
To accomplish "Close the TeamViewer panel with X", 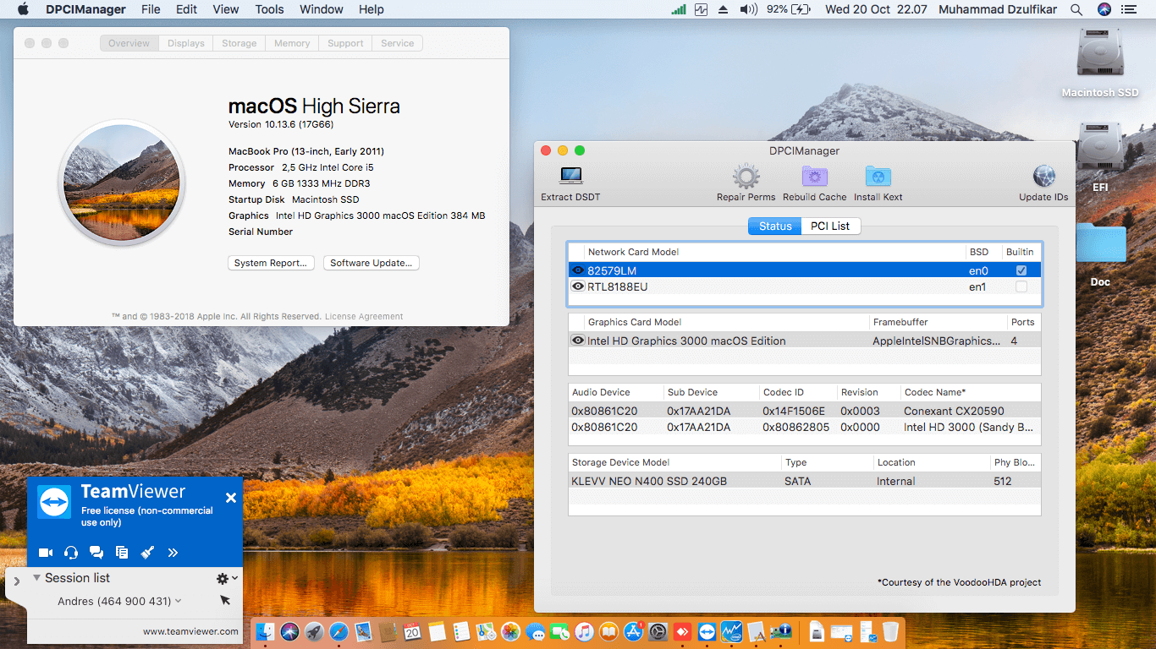I will (230, 498).
